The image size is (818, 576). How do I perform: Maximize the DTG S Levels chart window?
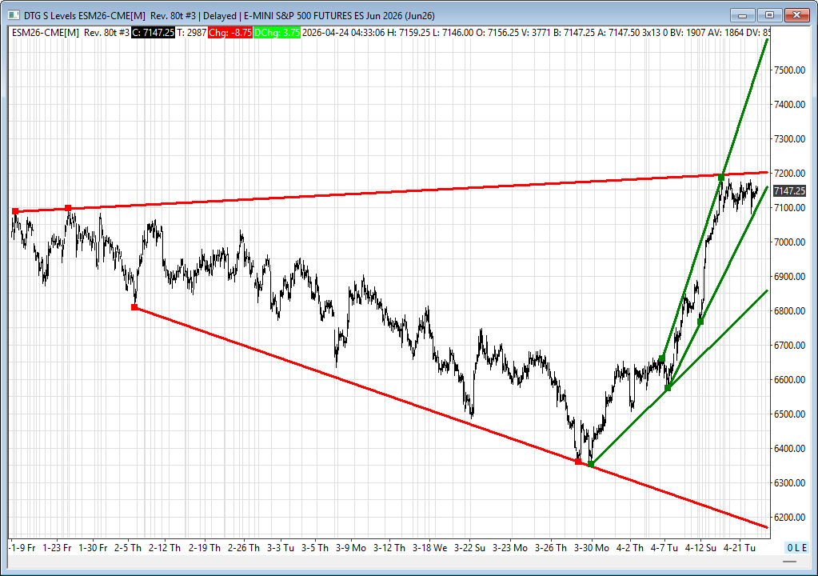[x=769, y=15]
